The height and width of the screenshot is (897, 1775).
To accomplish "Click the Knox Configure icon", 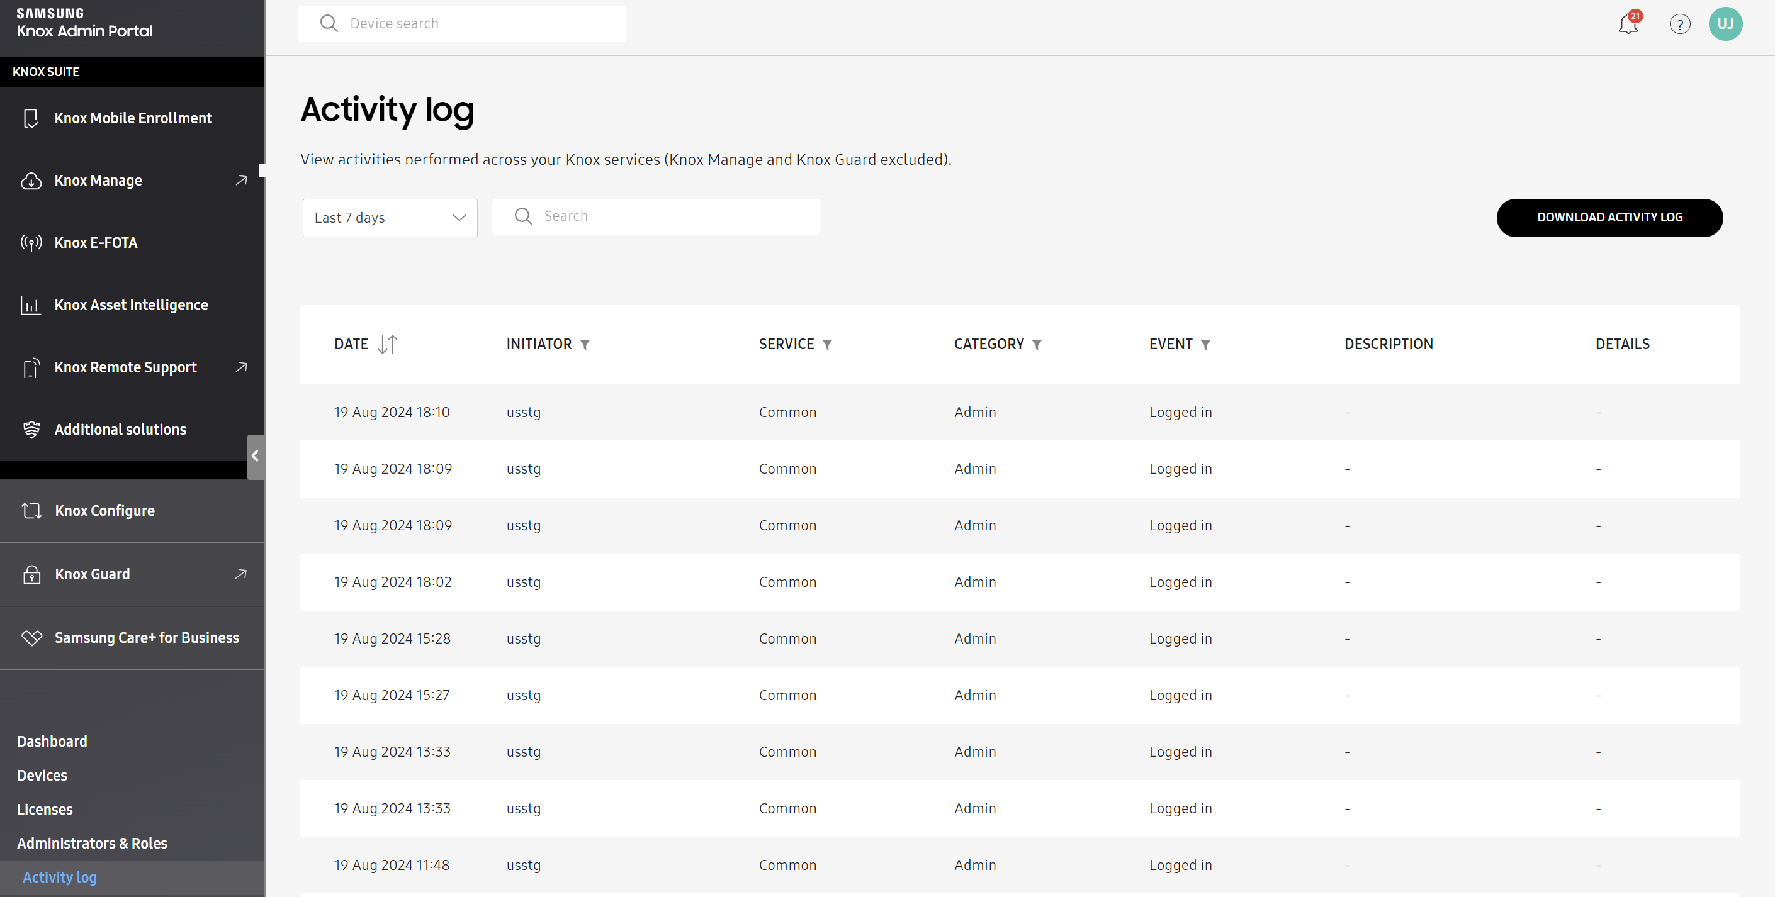I will pos(31,511).
